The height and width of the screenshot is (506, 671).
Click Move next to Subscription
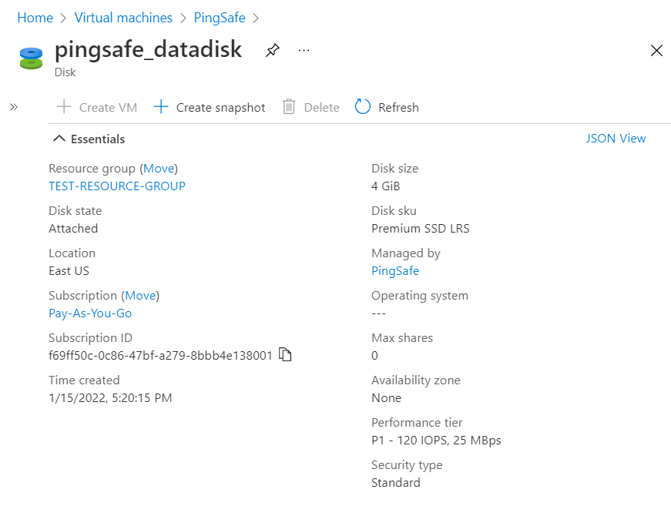tap(140, 295)
